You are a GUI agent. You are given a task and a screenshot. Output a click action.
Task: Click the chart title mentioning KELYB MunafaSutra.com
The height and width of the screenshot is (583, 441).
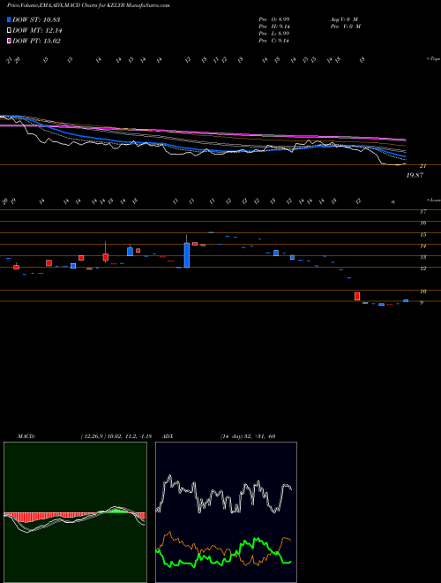click(x=88, y=5)
